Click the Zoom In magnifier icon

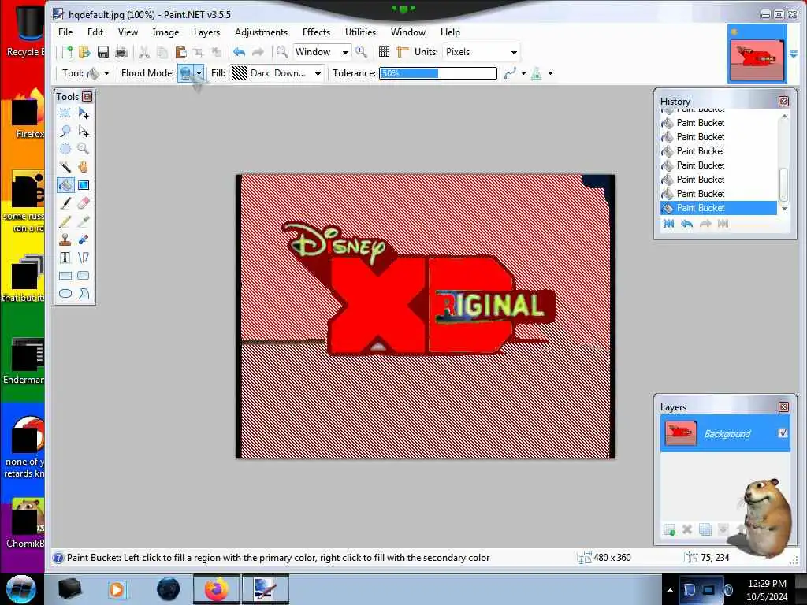click(x=361, y=51)
